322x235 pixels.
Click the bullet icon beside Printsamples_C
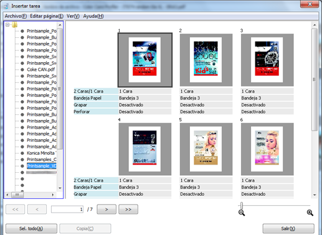click(22, 160)
